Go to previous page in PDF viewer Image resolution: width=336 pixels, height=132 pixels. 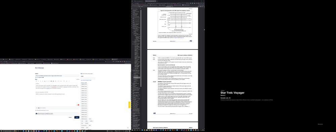[135, 6]
